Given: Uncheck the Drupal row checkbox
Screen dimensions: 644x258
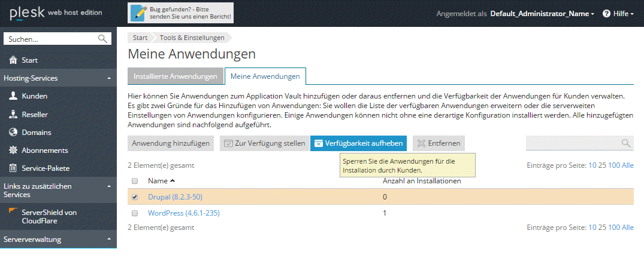Looking at the screenshot, I should pyautogui.click(x=134, y=198).
